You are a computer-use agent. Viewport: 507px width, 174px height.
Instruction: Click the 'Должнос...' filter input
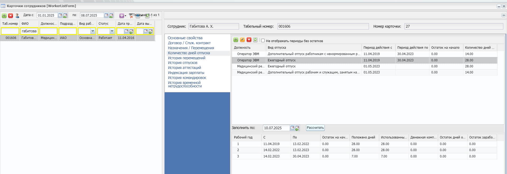48,31
